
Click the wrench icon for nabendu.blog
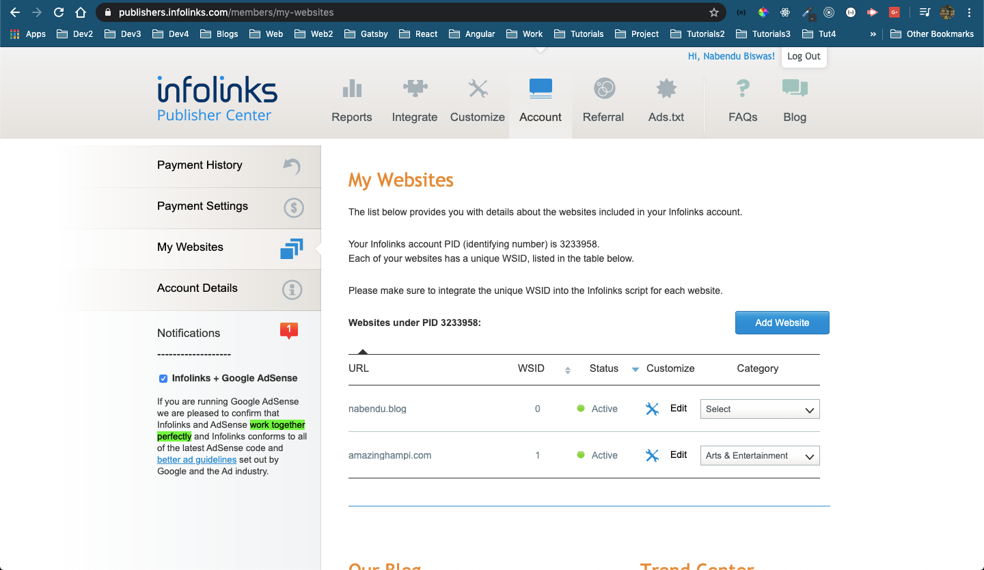[x=652, y=409]
